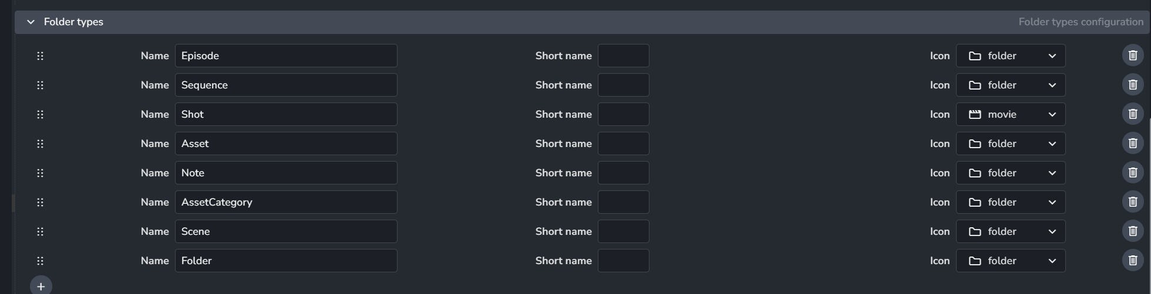The height and width of the screenshot is (294, 1151).
Task: Click trash icon for Folder row
Action: (1133, 261)
